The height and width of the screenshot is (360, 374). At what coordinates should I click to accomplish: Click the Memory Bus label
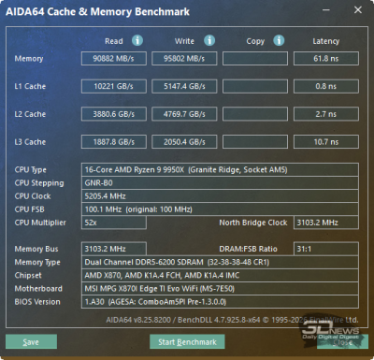36,249
